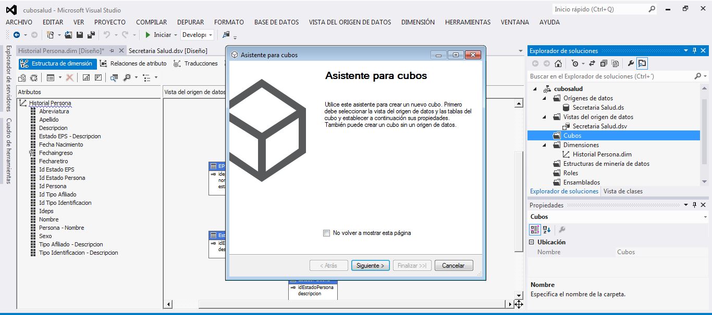The width and height of the screenshot is (712, 315).
Task: Click inside the Inicio rápido search box
Action: pos(594,9)
